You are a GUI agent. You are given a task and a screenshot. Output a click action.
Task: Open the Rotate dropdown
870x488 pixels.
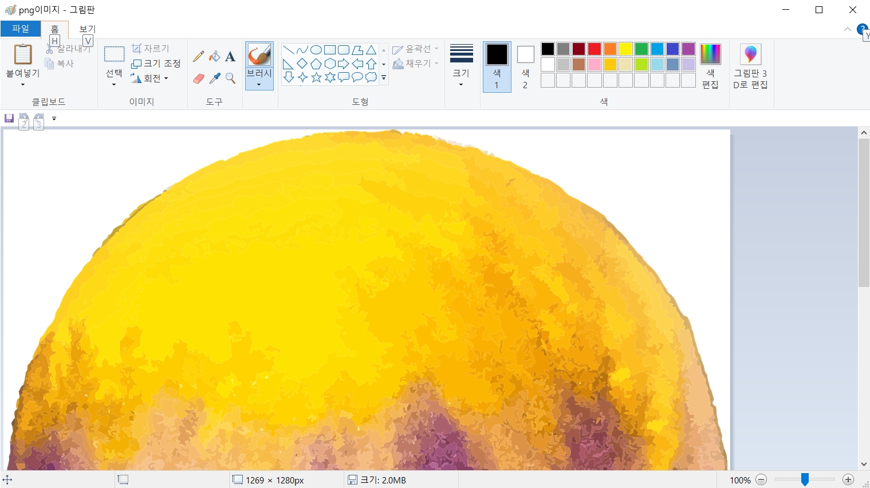tap(149, 78)
